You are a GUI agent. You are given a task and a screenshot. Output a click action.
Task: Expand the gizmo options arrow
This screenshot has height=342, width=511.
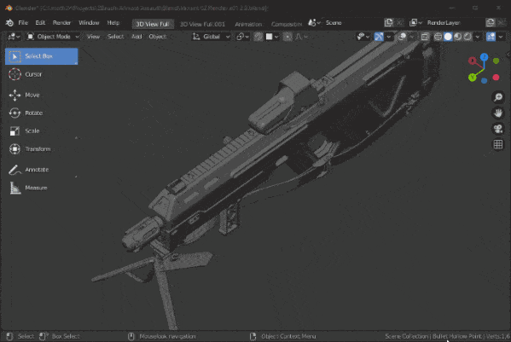pyautogui.click(x=388, y=37)
